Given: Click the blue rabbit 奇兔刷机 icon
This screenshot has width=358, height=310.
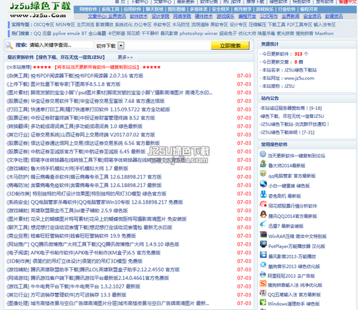Looking at the screenshot, I should pyautogui.click(x=263, y=194).
